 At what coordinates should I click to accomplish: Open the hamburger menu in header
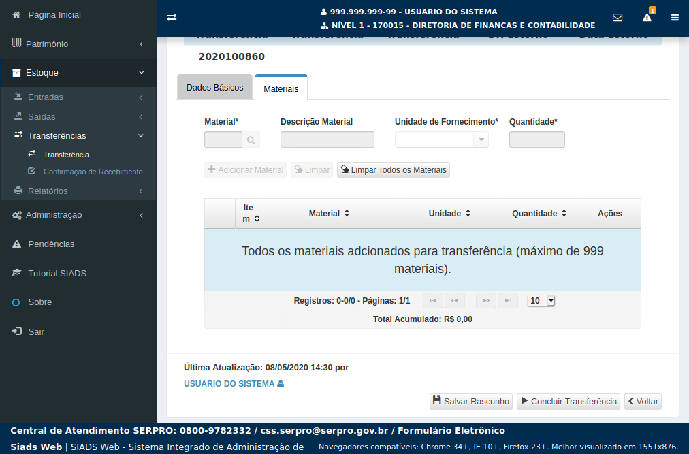pos(675,18)
